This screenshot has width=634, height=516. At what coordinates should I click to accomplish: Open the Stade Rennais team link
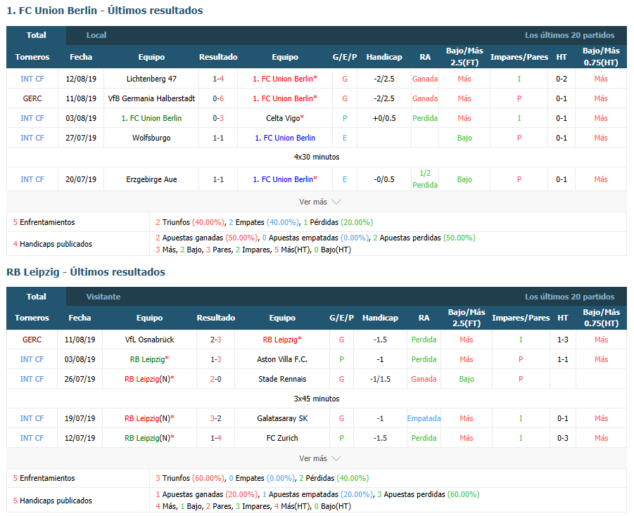coord(282,379)
